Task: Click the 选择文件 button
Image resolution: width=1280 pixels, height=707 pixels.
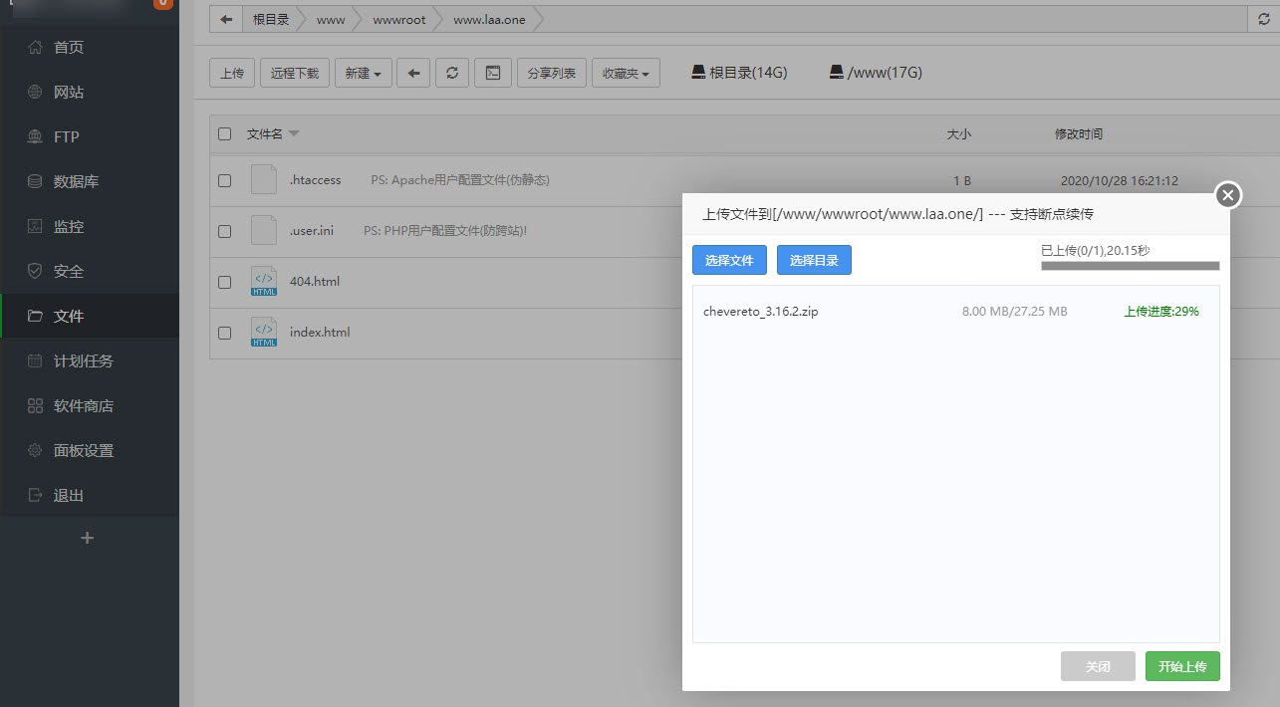Action: 729,261
